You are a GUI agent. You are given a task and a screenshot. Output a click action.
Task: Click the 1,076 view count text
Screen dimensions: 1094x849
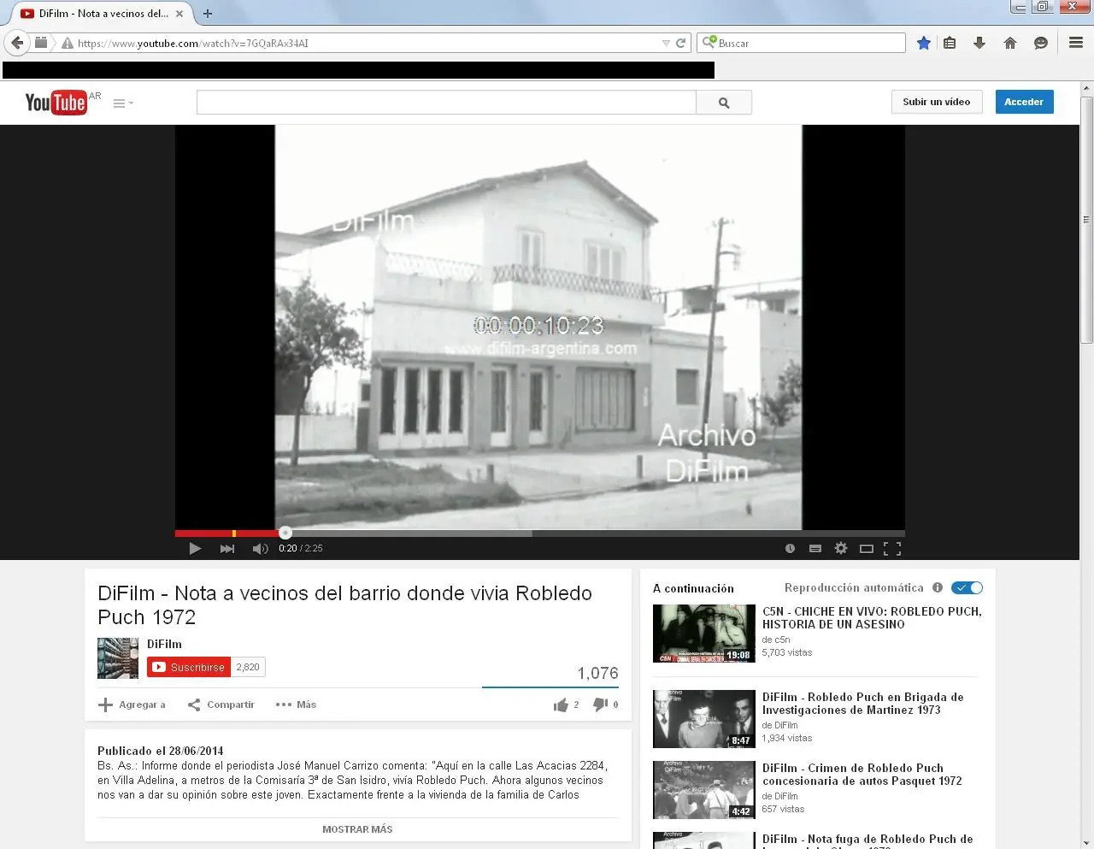point(597,673)
